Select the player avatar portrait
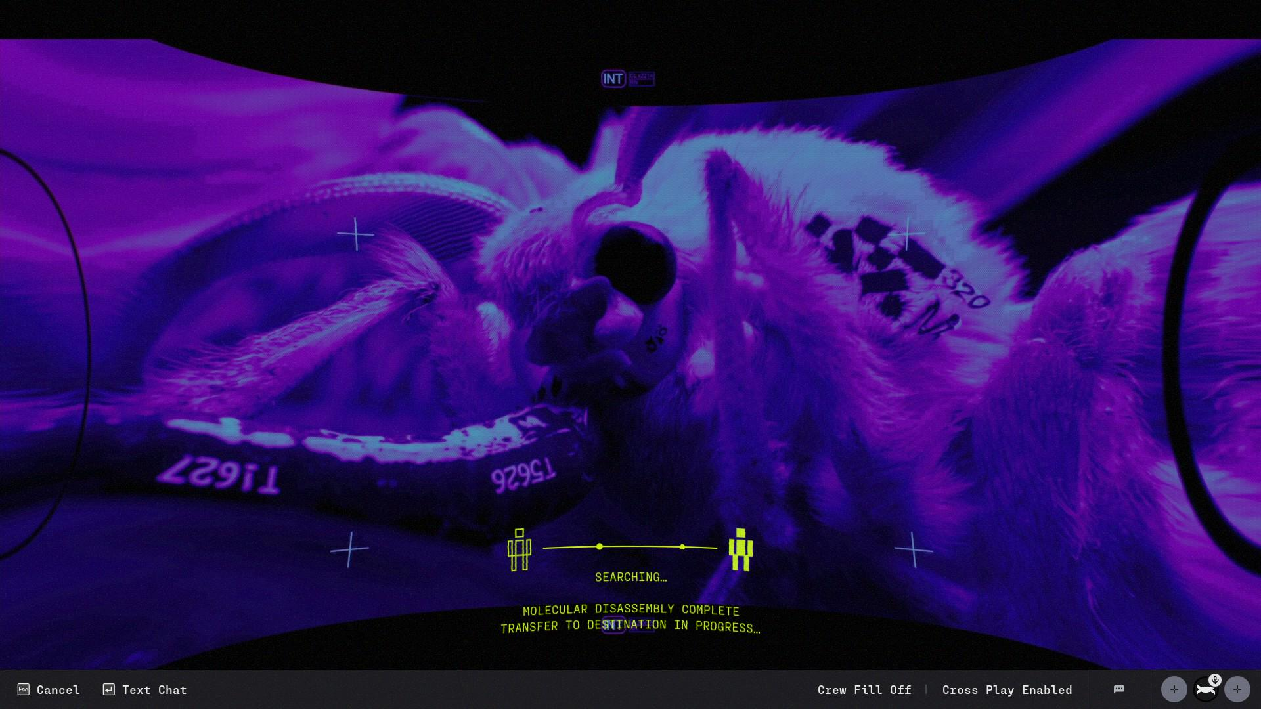This screenshot has width=1261, height=709. [1204, 691]
